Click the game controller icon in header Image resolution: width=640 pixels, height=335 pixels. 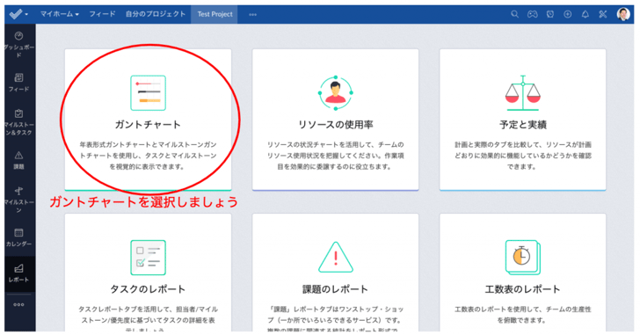pos(532,14)
